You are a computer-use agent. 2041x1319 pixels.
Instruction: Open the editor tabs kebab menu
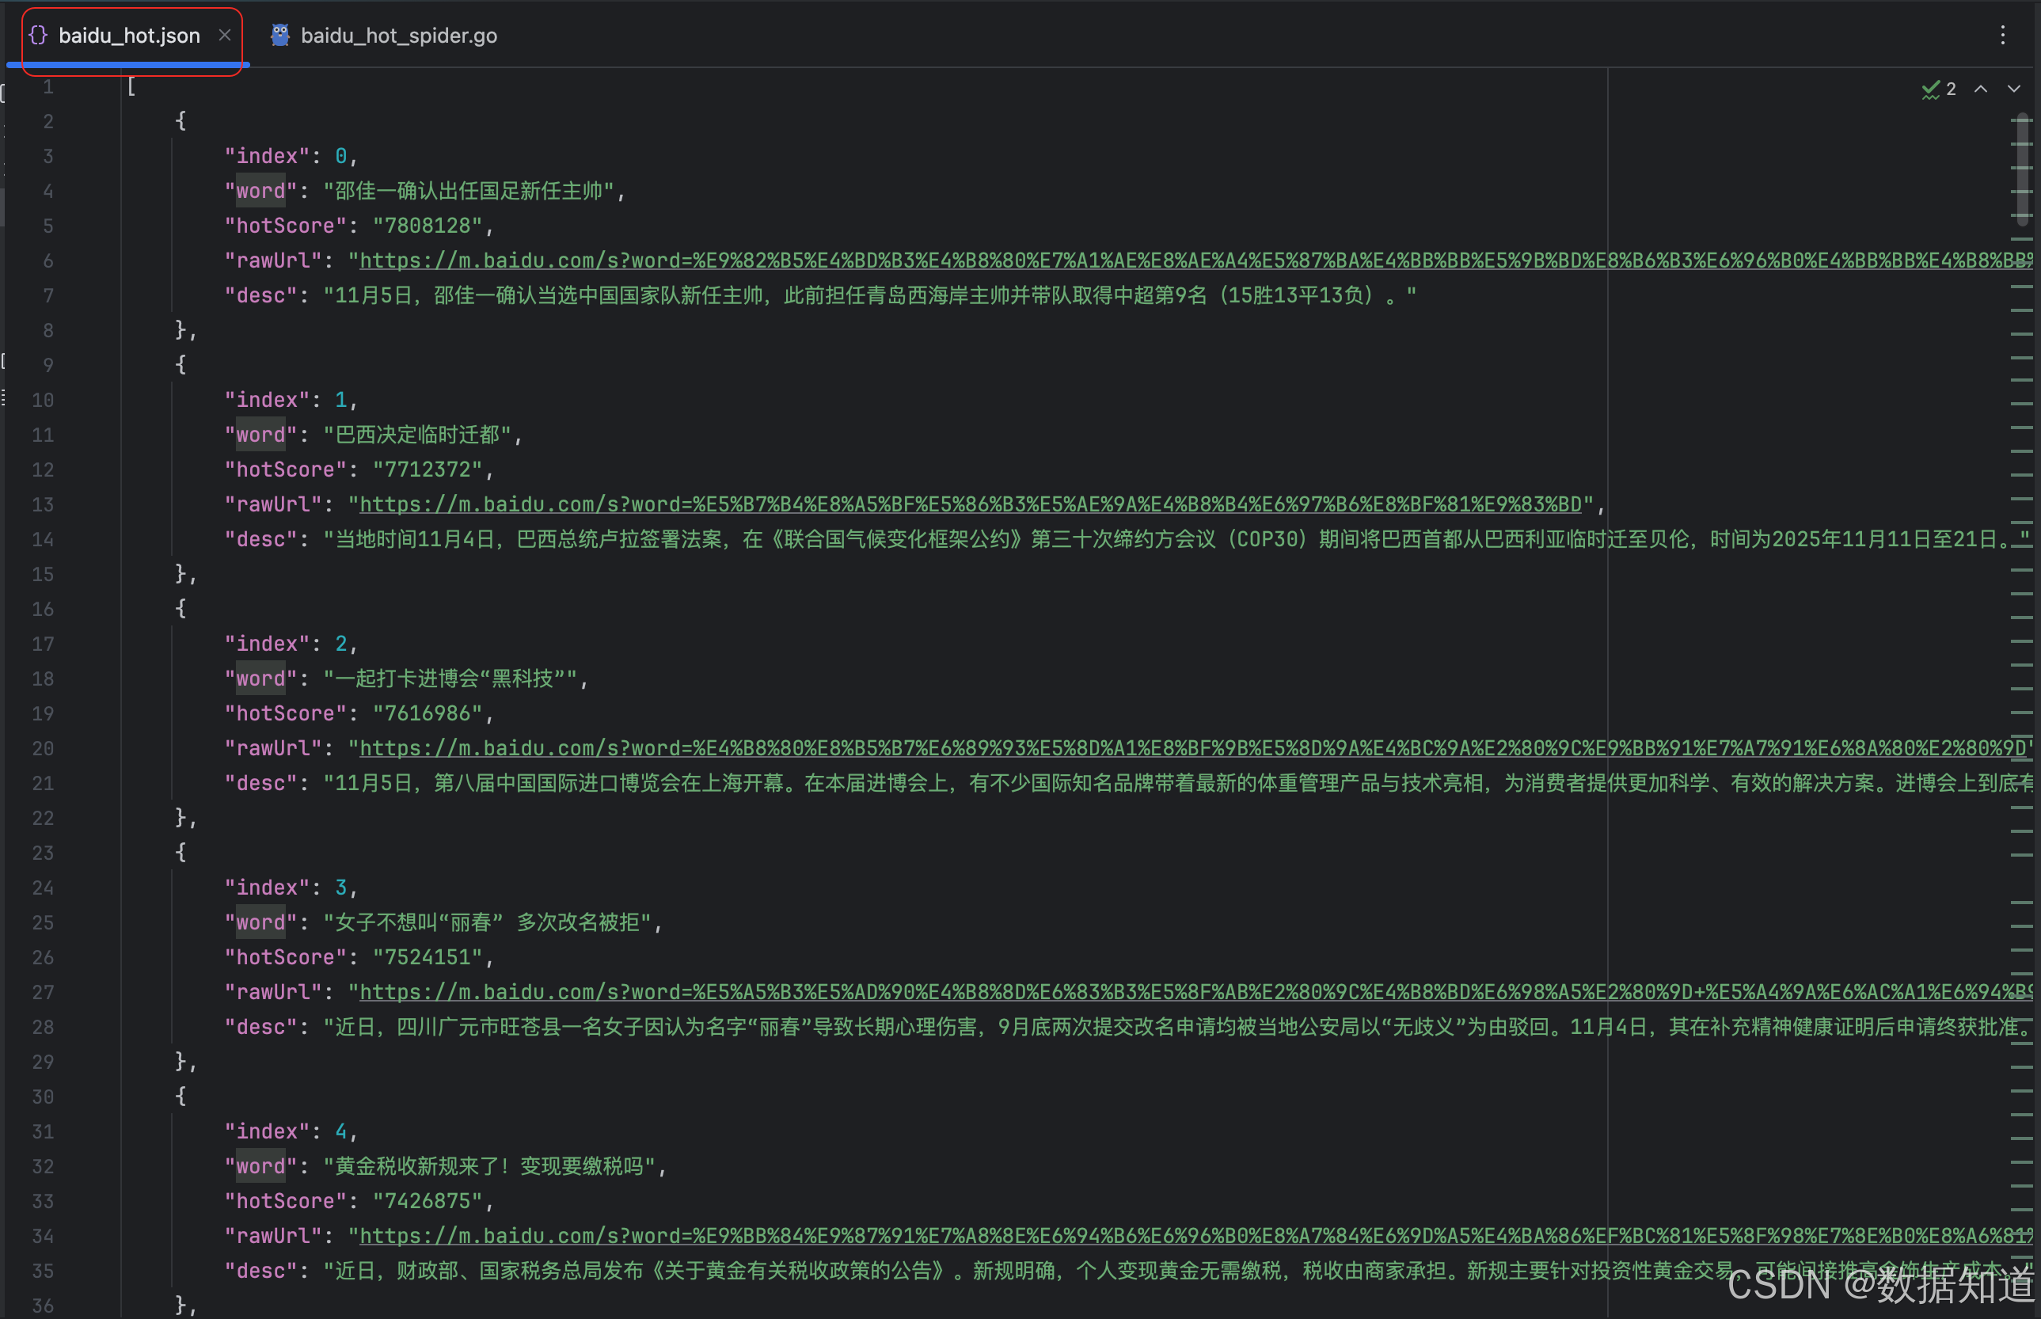[2001, 35]
